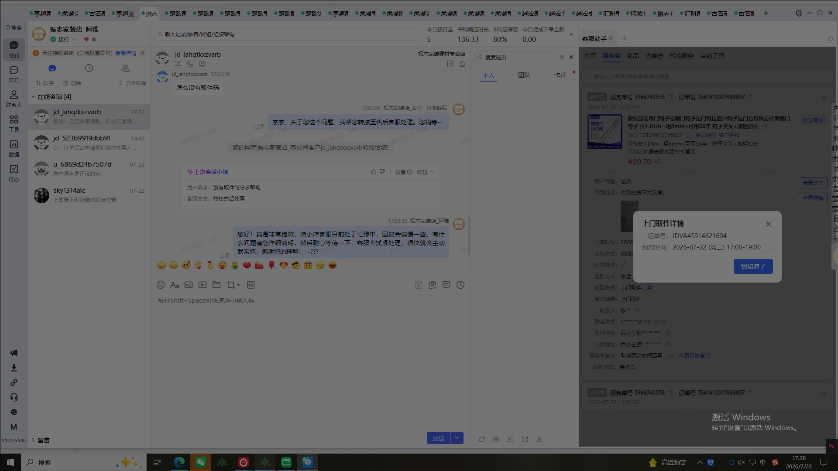Viewport: 838px width, 471px height.
Task: Click the 发送 send button
Action: tap(439, 438)
